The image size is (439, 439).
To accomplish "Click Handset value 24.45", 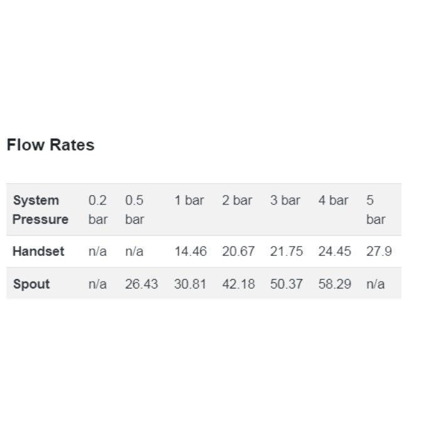I will [334, 251].
